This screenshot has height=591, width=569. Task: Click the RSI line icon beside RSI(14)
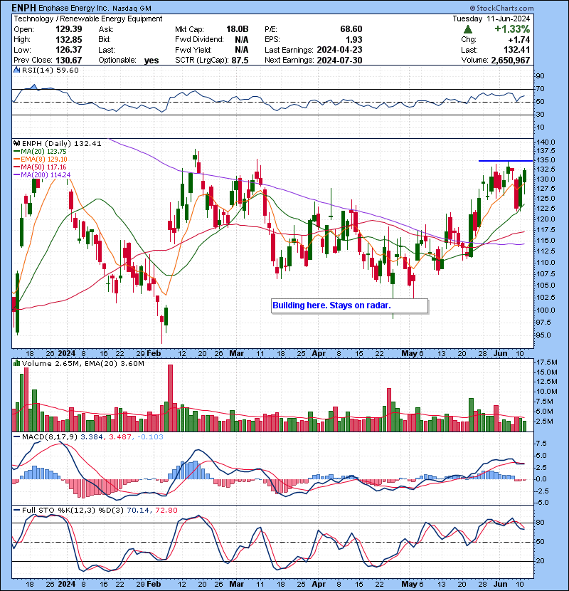point(17,70)
